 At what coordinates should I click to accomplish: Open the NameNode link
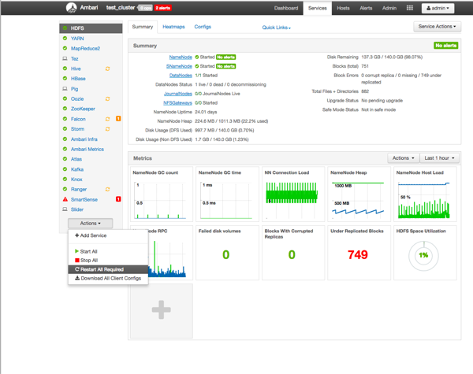tap(181, 57)
